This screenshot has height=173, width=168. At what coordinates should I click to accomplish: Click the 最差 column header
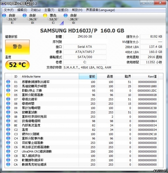point(106,76)
